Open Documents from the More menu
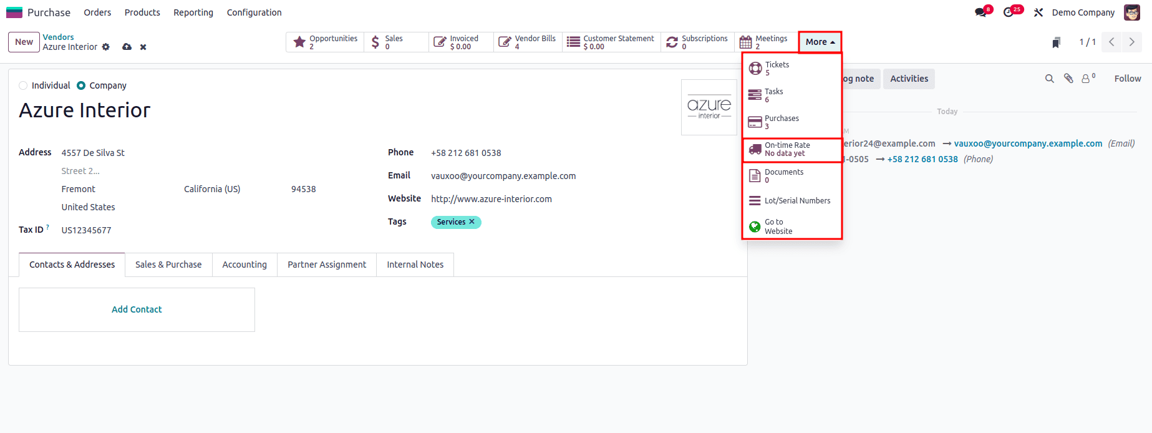1152x433 pixels. [792, 175]
